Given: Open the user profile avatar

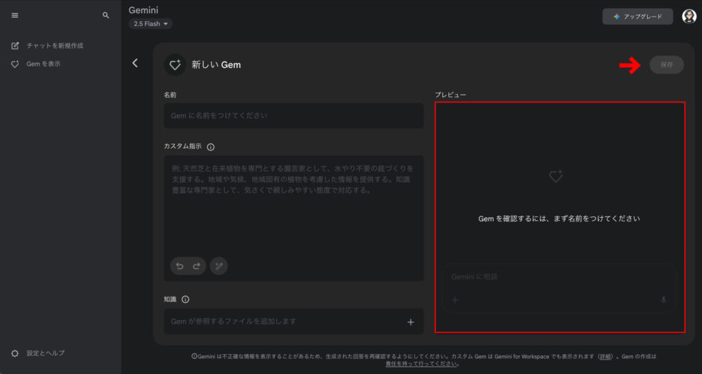Looking at the screenshot, I should [688, 16].
